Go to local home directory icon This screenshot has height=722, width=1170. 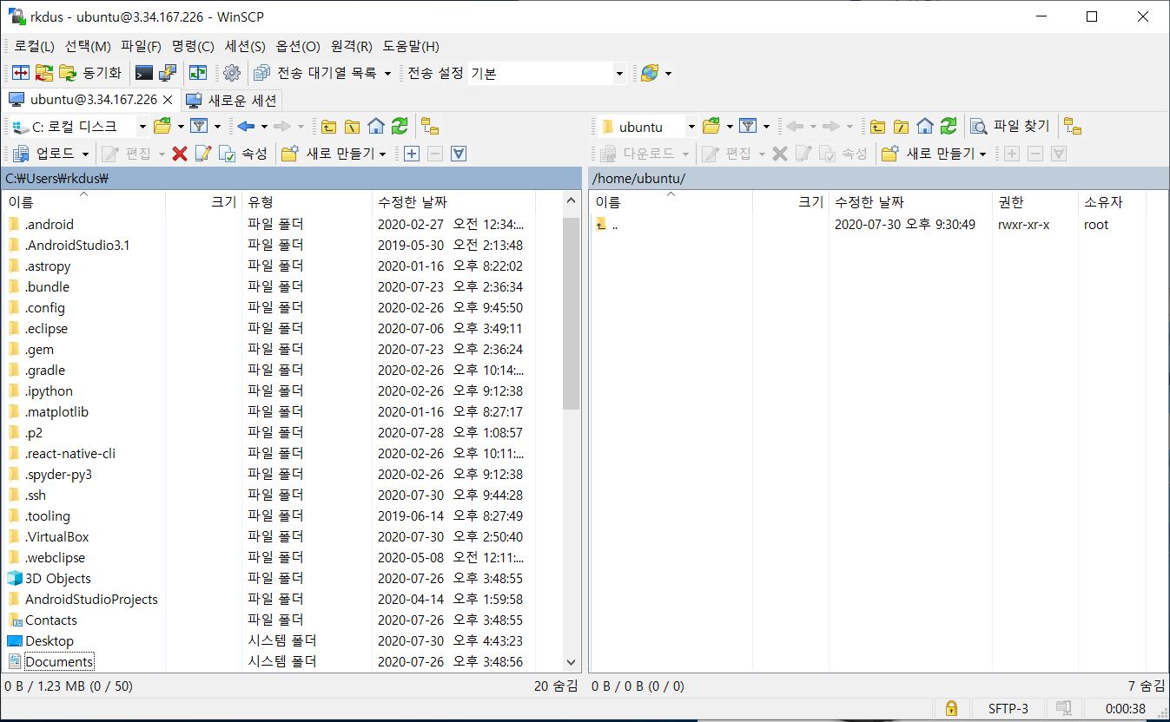(x=375, y=126)
